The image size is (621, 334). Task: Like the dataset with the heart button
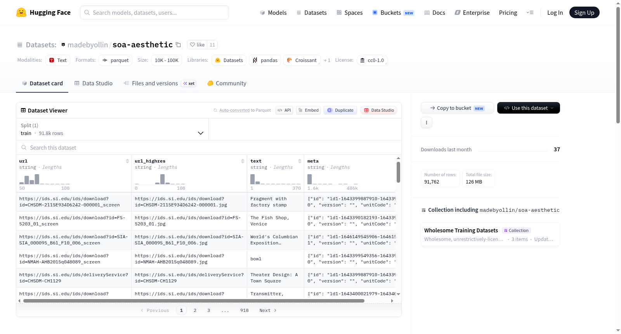coord(197,45)
